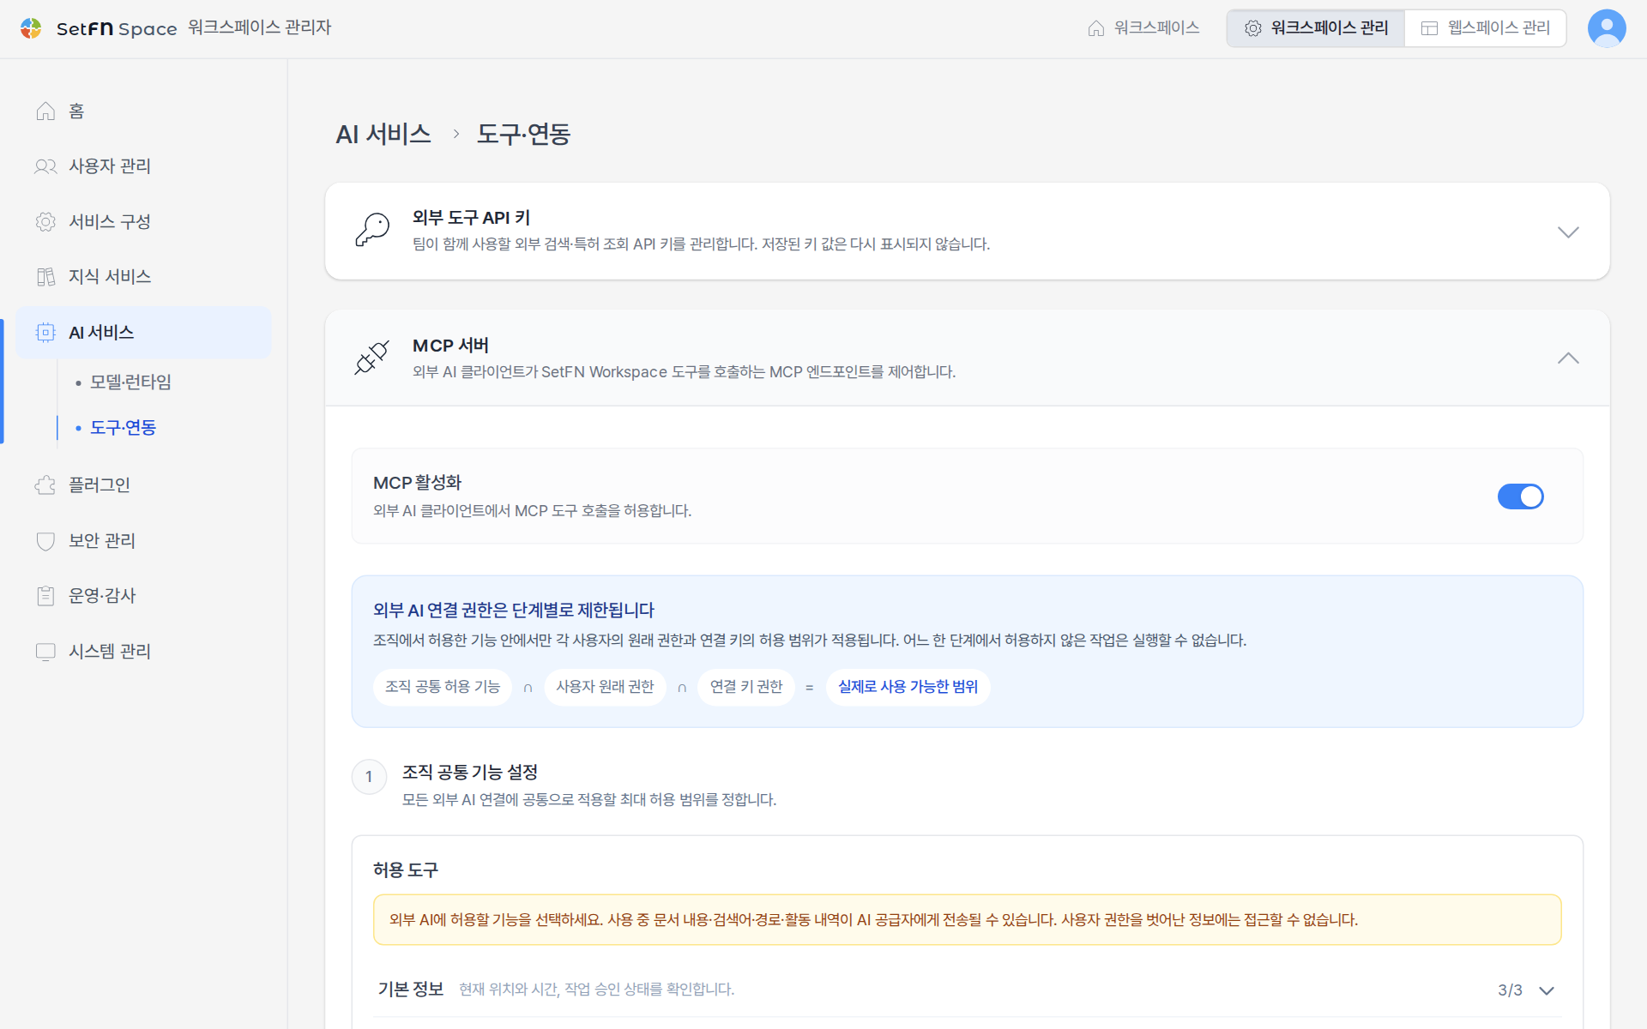Click the 운영·감사 clipboard icon
Screen dimensions: 1647x1029
45,596
